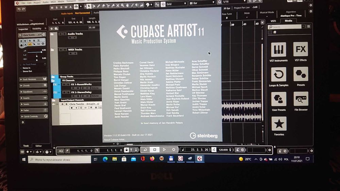
Task: Open the File menu
Action: [23, 3]
